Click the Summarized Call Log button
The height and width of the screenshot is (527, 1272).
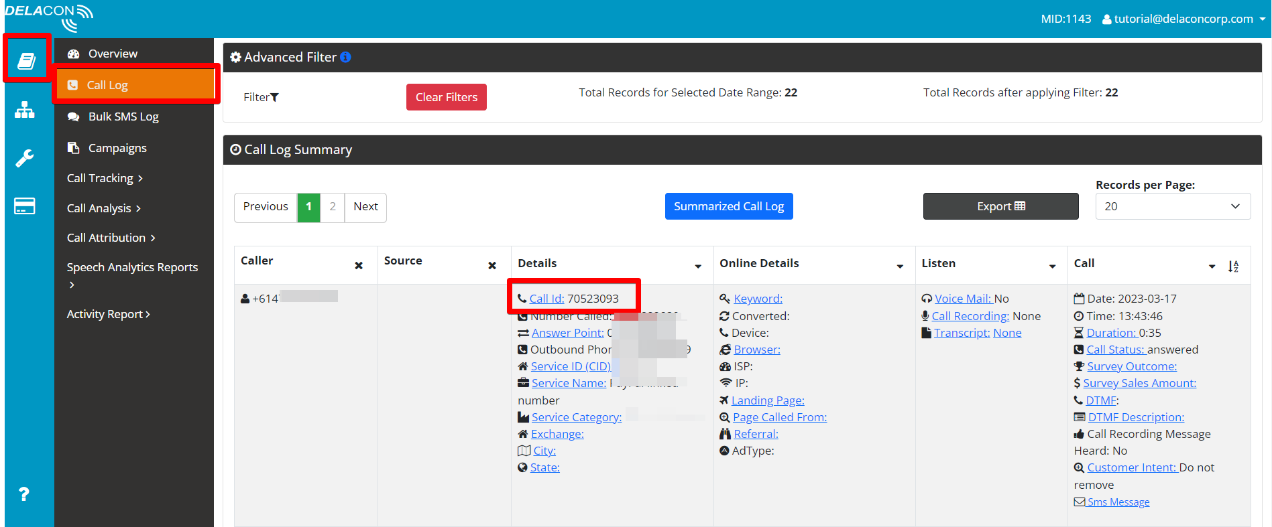(x=729, y=206)
